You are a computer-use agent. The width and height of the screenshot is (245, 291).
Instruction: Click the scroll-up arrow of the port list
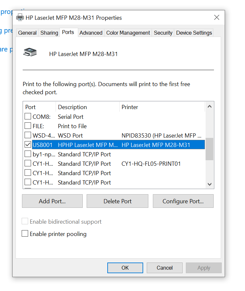(x=209, y=106)
